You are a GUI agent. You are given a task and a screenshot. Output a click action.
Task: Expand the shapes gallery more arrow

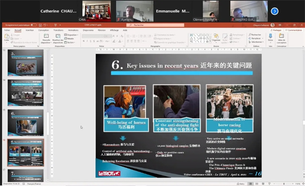click(x=210, y=41)
